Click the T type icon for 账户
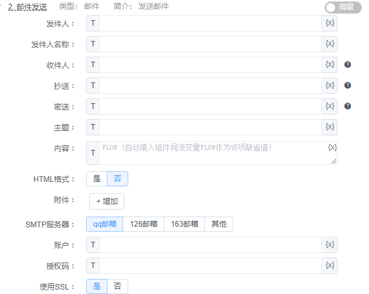 93,245
